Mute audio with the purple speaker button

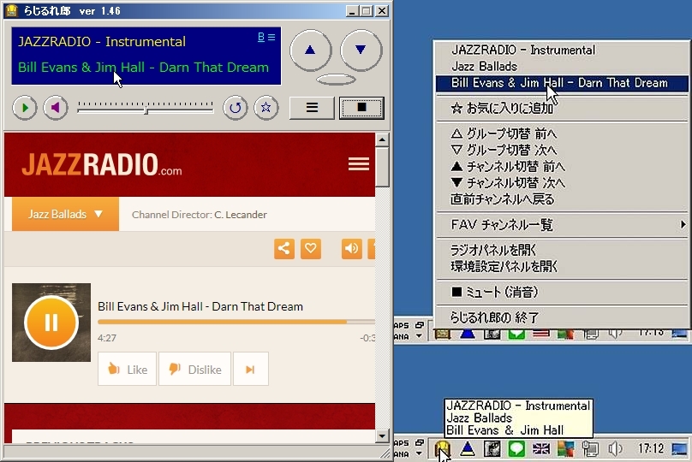click(56, 108)
